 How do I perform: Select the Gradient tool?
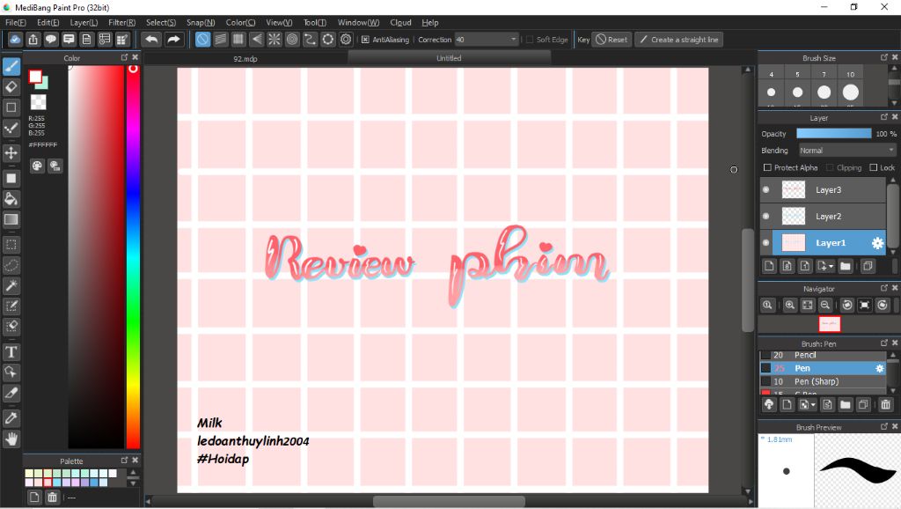[11, 219]
